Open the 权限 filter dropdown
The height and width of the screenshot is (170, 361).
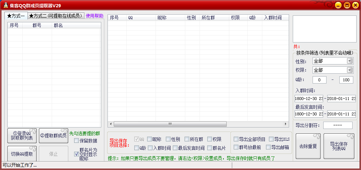click(x=333, y=70)
